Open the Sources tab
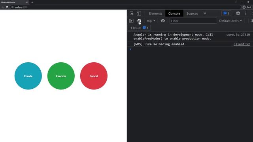253x142 pixels. [x=192, y=13]
